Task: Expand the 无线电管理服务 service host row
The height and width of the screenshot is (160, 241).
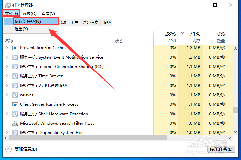Action: pyautogui.click(x=7, y=86)
